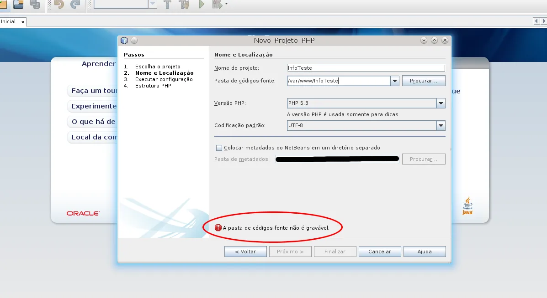Toggle separate NetBeans metadata directory checkbox
Screen dimensions: 547x298
(x=219, y=148)
